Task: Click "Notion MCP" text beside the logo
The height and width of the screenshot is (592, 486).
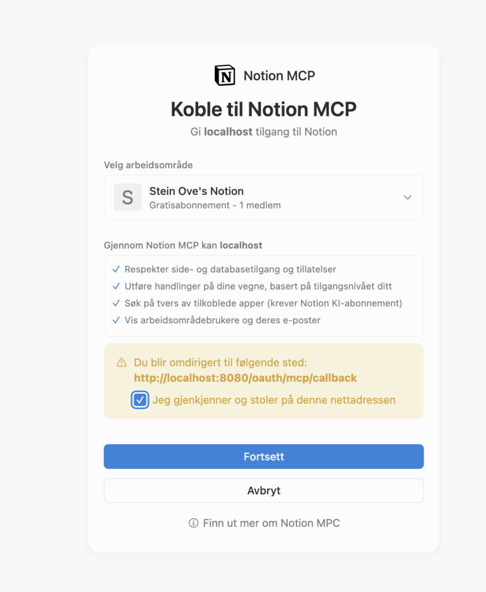Action: 279,76
